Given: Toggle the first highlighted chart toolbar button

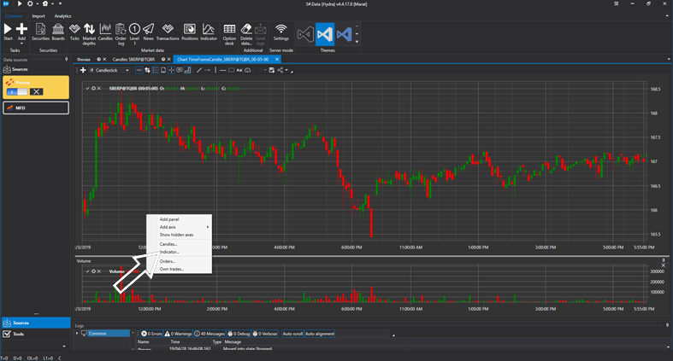Looking at the screenshot, I should click(139, 70).
